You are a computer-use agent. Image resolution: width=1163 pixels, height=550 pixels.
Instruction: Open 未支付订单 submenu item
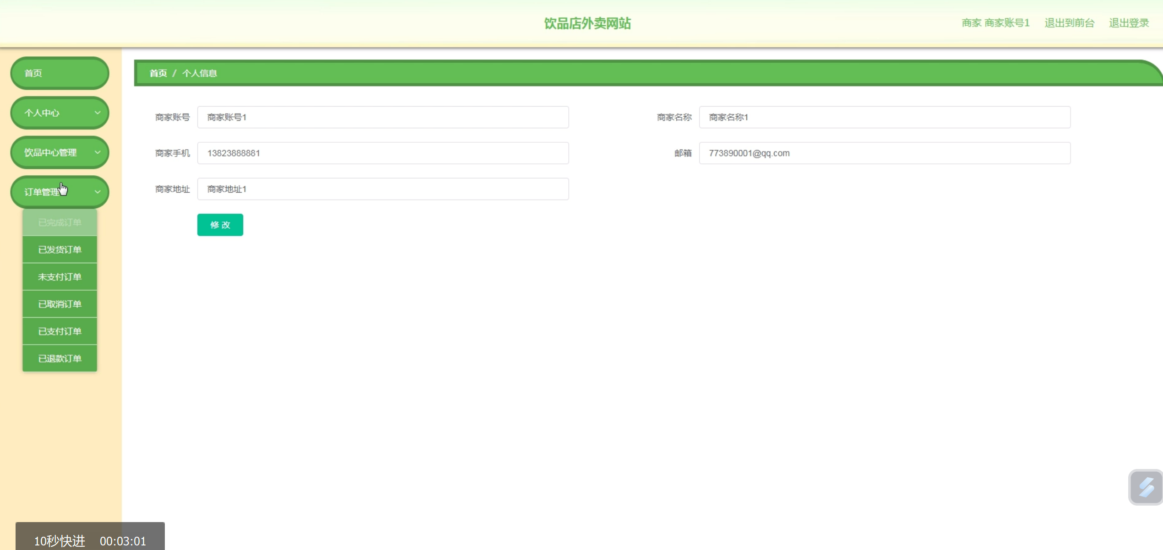(60, 277)
